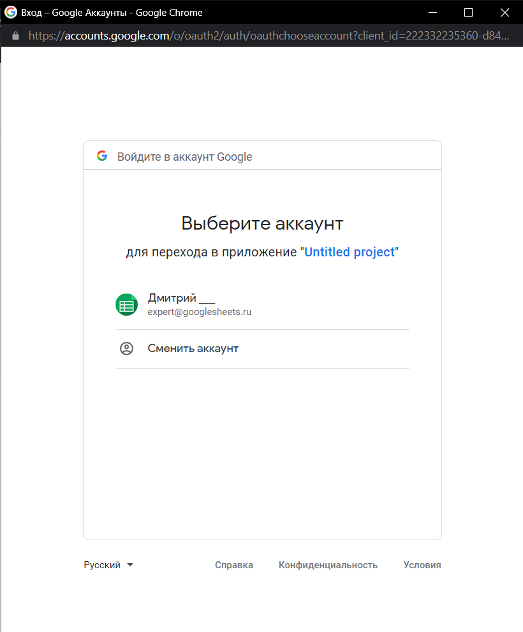Click the Выберите аккаунт heading
The width and height of the screenshot is (523, 632).
click(x=262, y=223)
